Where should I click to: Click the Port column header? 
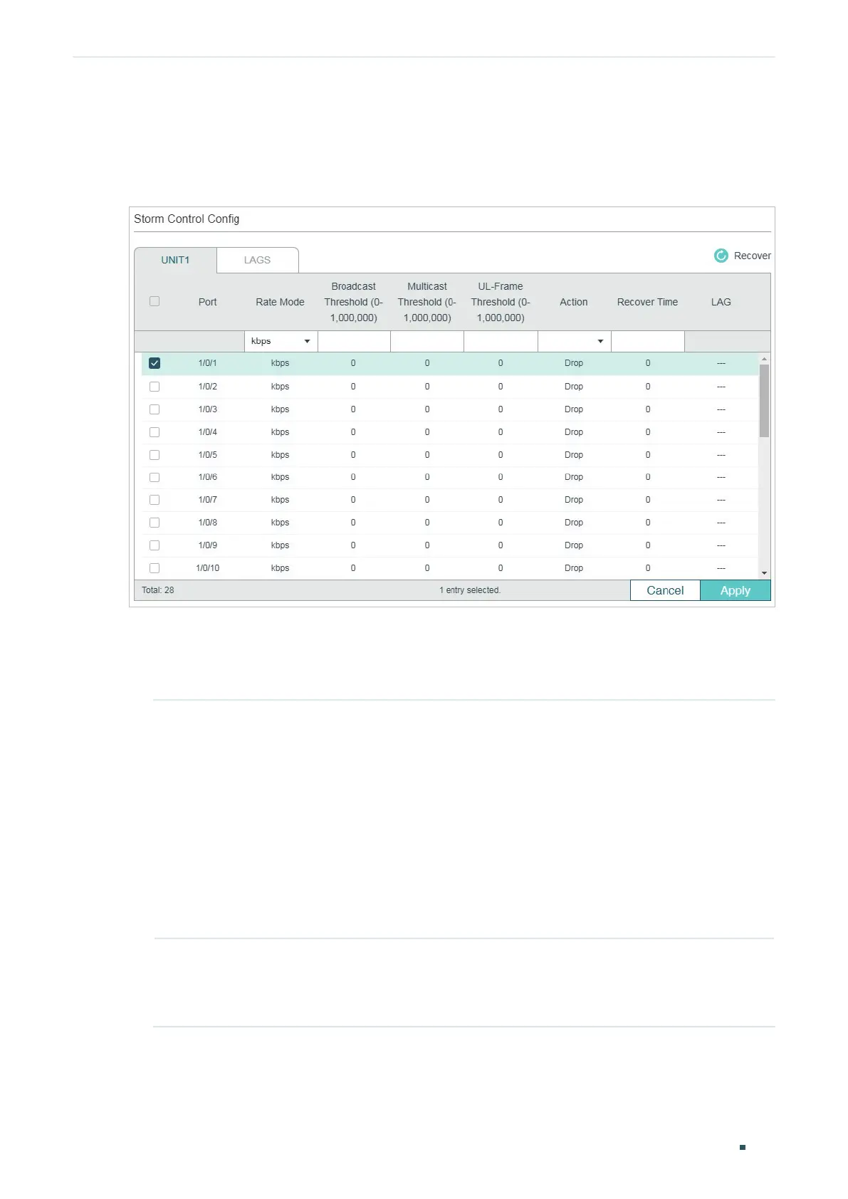(208, 302)
